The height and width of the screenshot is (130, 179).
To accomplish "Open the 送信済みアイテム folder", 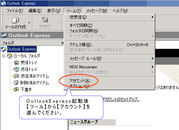I will (x=34, y=76).
